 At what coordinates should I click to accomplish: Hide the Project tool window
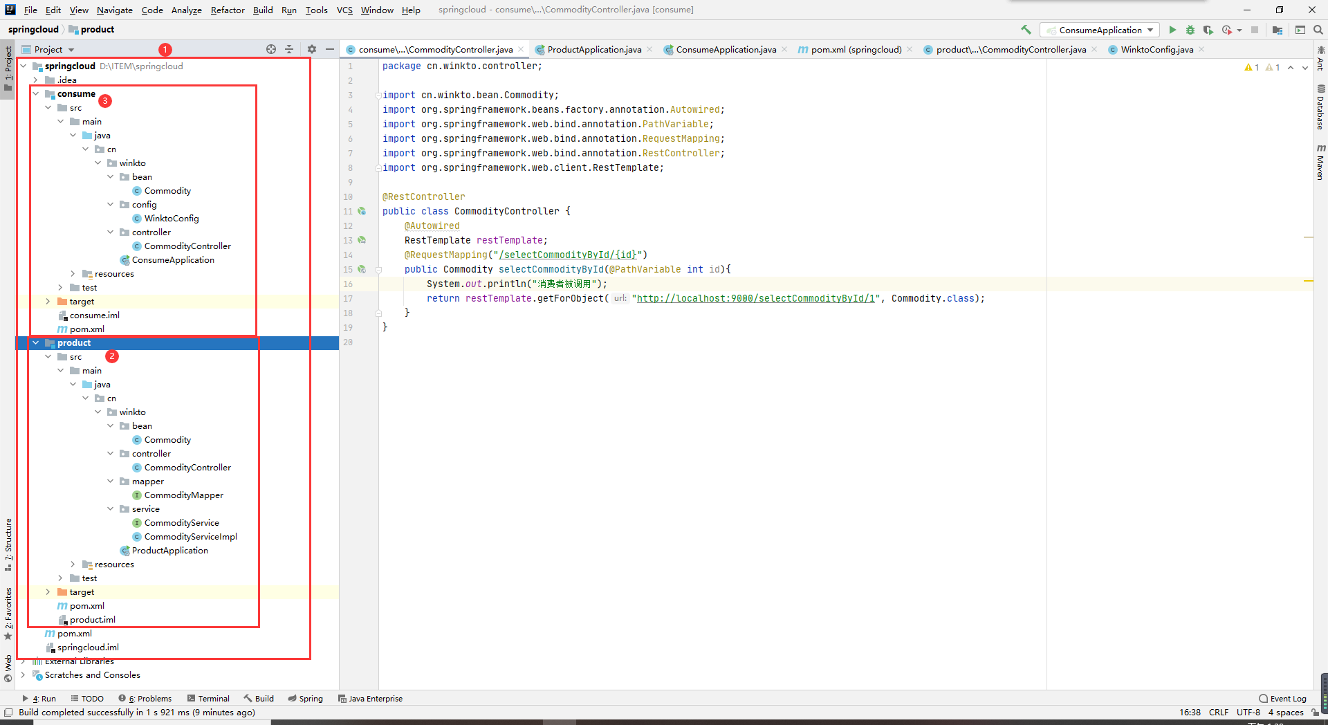coord(330,49)
